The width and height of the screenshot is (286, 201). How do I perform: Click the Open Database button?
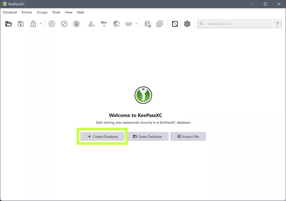[x=148, y=136]
